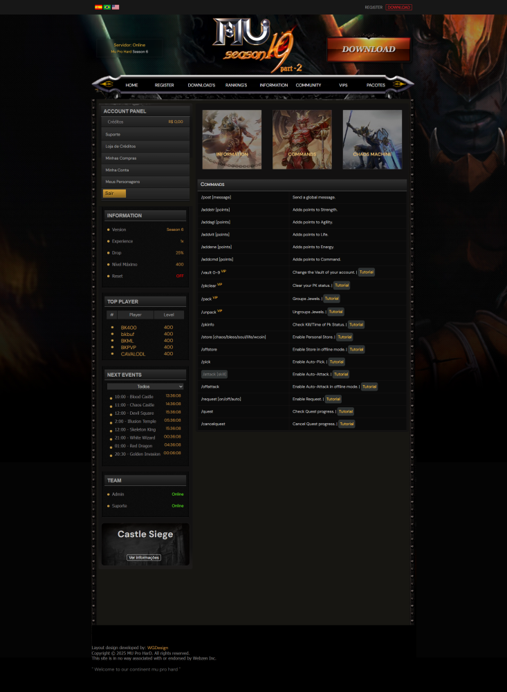This screenshot has height=692, width=507.
Task: Click the Golden Invasion event row
Action: click(145, 453)
